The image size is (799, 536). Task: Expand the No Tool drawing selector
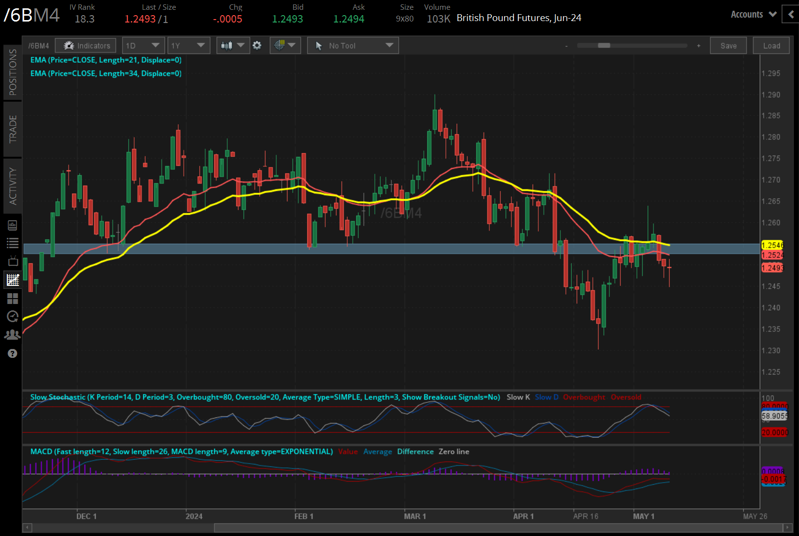(x=353, y=46)
